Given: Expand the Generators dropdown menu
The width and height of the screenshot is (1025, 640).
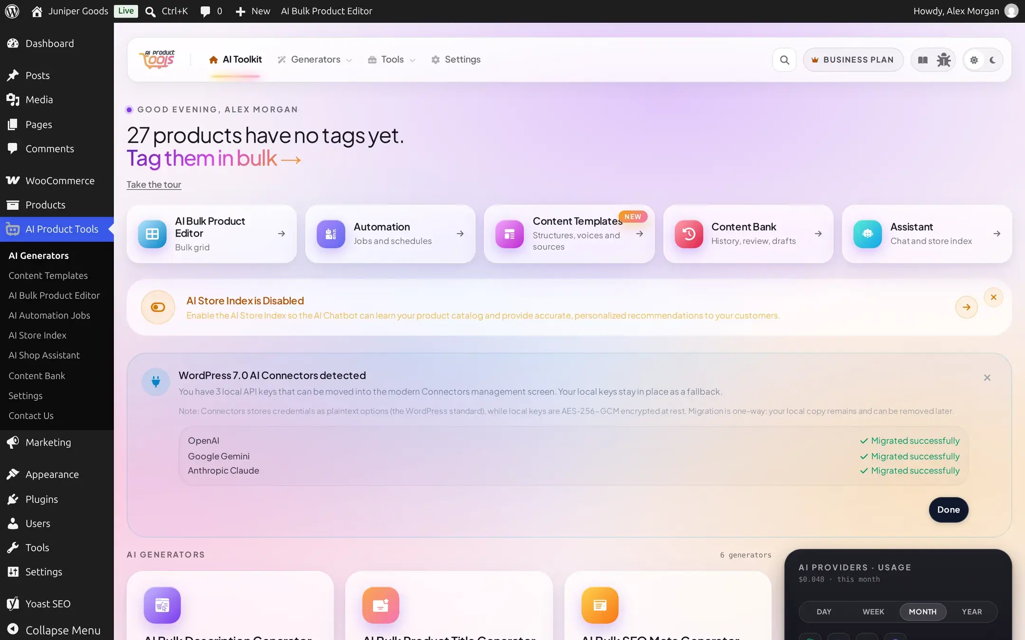Looking at the screenshot, I should pos(315,60).
